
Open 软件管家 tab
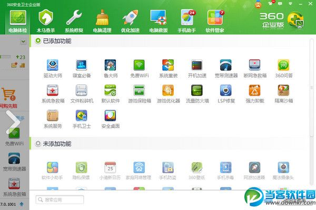215,22
